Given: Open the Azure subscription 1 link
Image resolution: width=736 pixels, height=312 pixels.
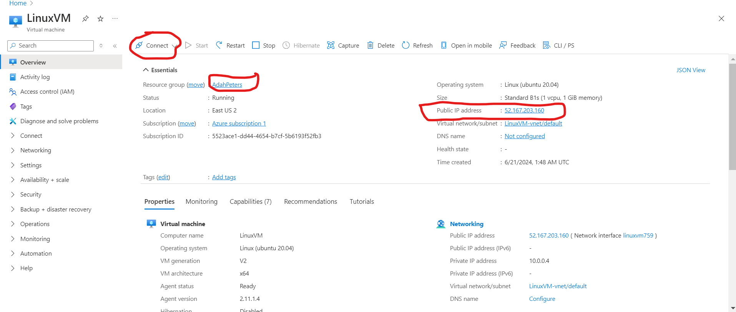Looking at the screenshot, I should point(239,123).
